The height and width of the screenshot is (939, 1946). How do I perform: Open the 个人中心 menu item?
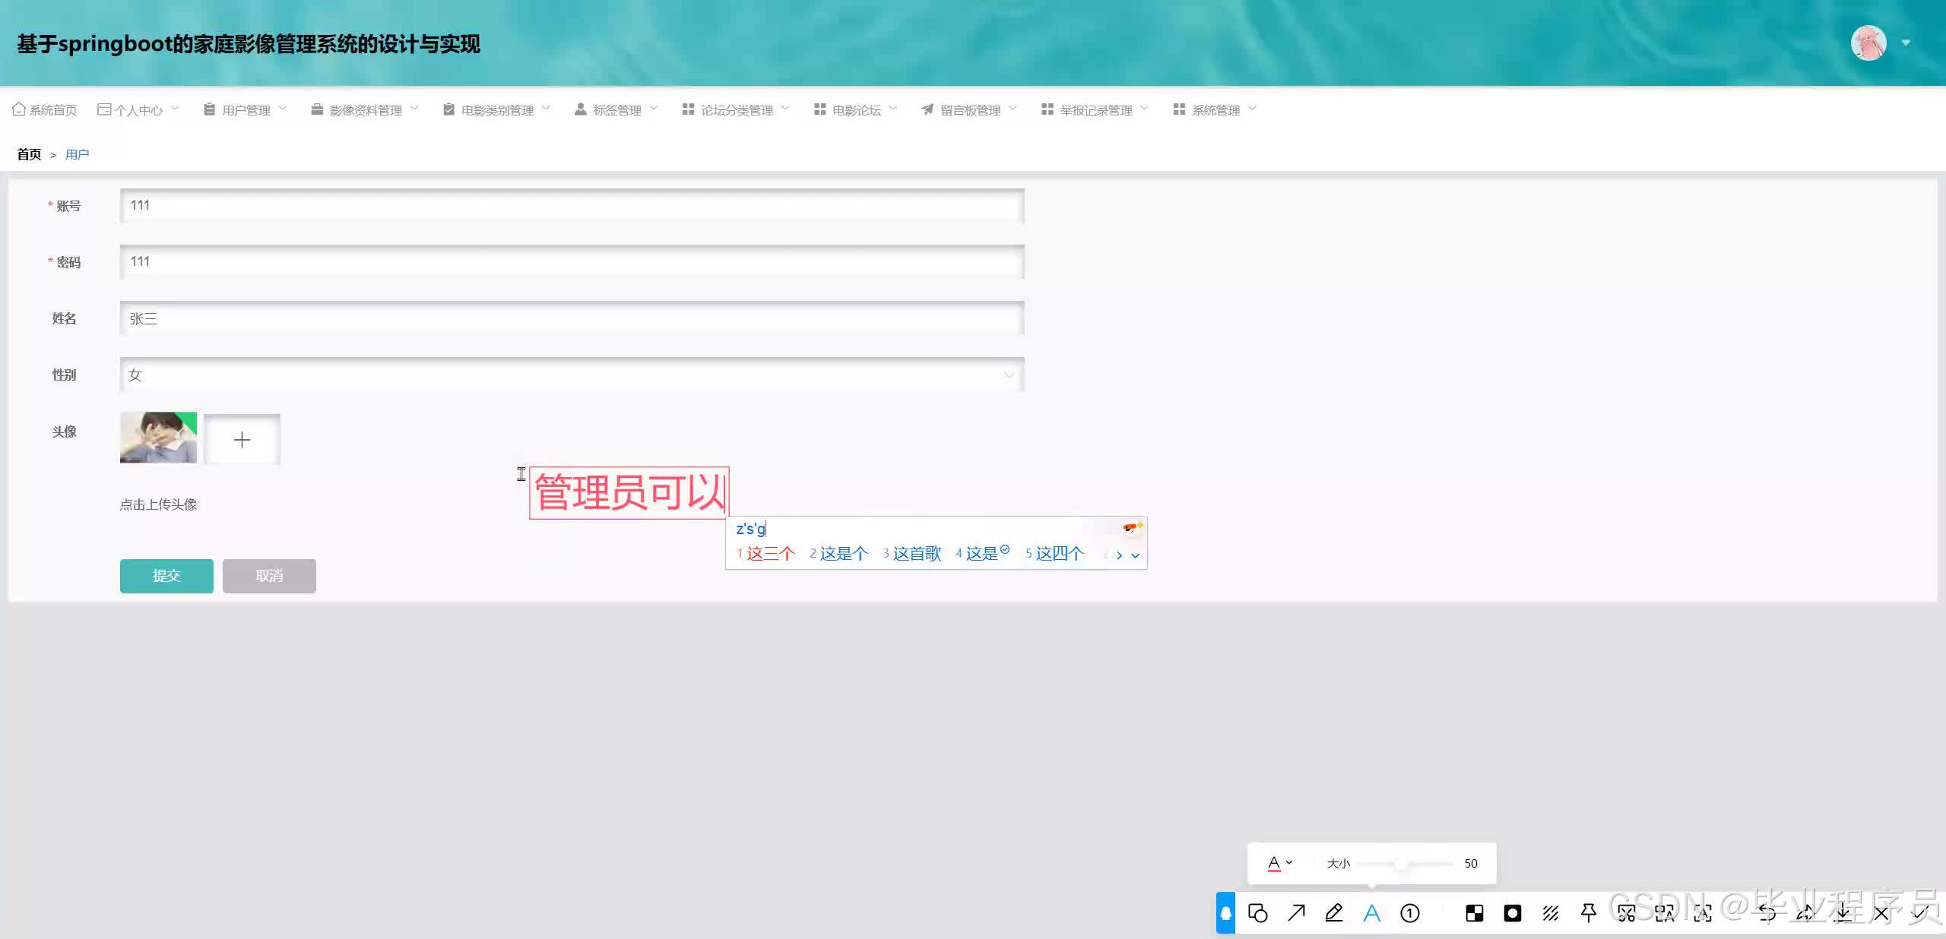pyautogui.click(x=138, y=109)
